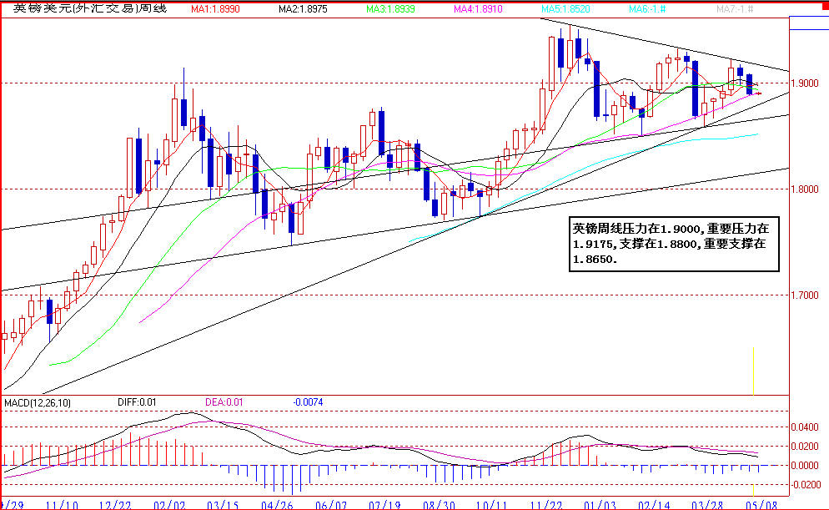Click the 05/08 date axis label
Screen dimensions: 829x510
[761, 505]
